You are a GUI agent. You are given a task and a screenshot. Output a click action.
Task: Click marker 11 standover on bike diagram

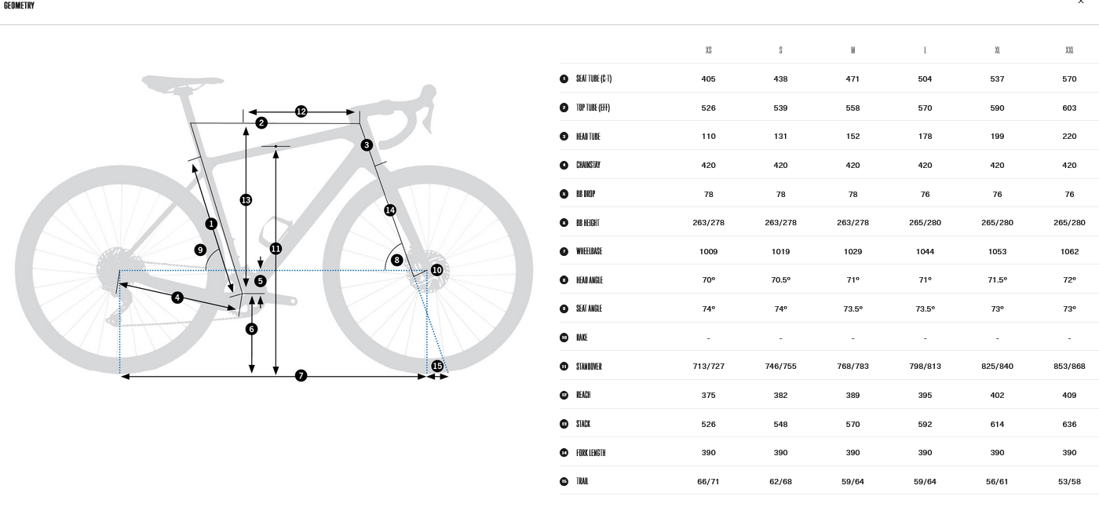276,248
